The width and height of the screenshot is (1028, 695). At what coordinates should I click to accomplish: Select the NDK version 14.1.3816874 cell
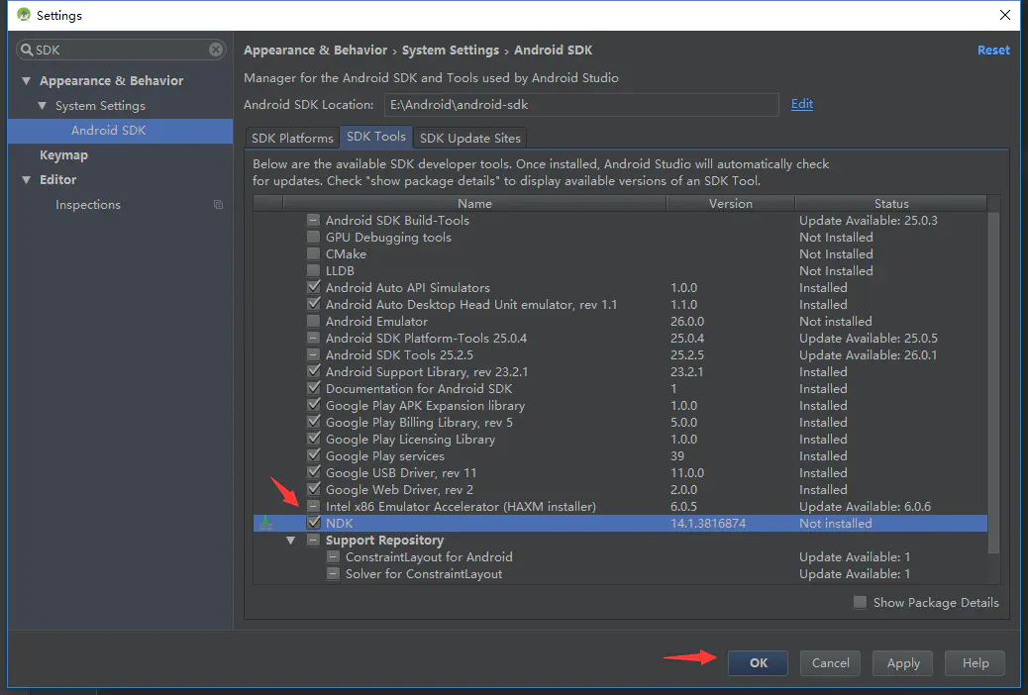click(708, 523)
